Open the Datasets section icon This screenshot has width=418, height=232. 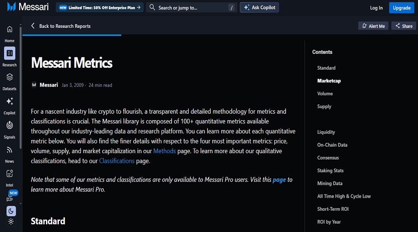pyautogui.click(x=10, y=77)
